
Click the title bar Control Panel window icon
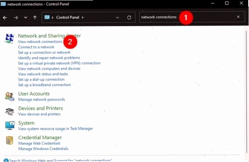coord(3,4)
